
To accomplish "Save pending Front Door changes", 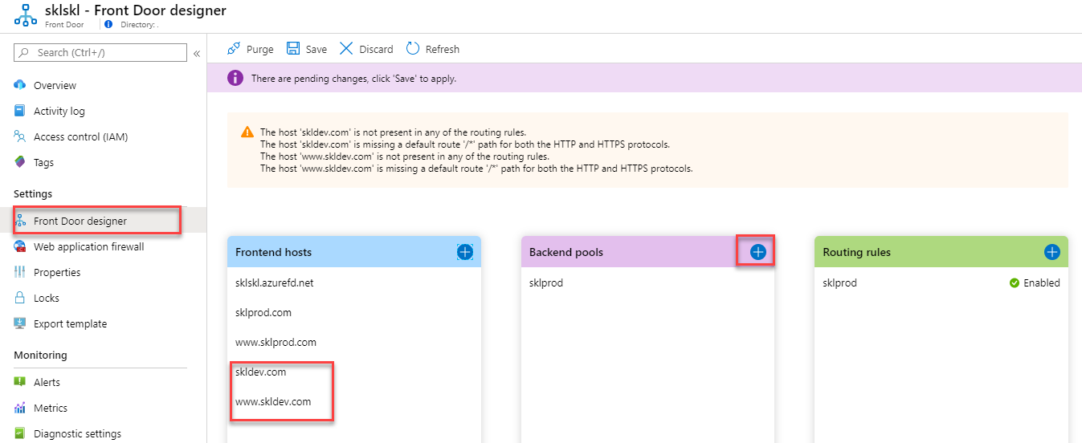I will pyautogui.click(x=307, y=49).
